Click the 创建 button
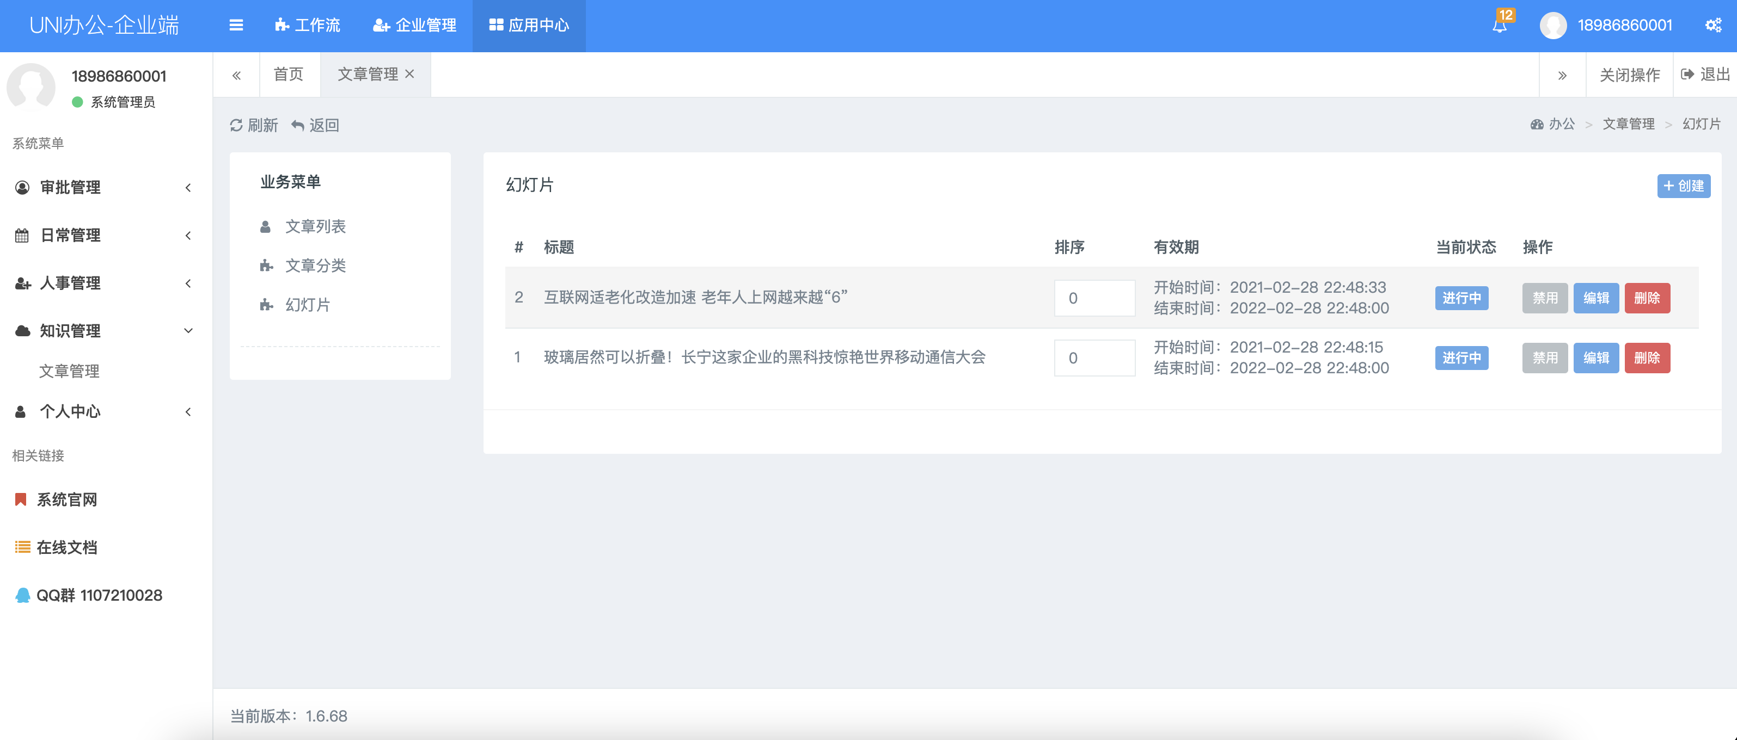The image size is (1737, 740). 1683,186
